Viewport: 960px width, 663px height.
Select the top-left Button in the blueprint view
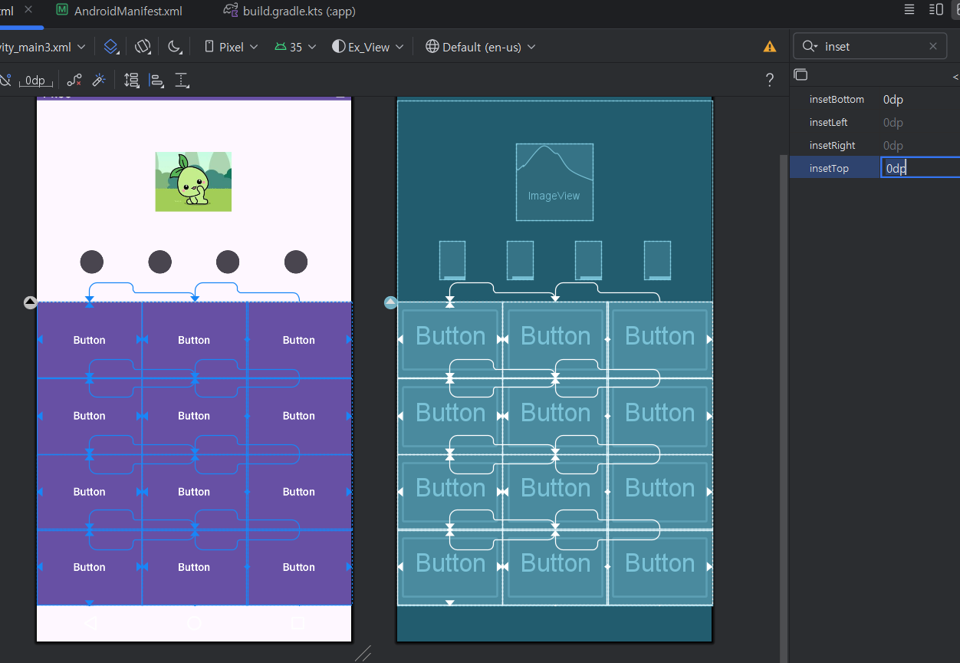[x=450, y=339]
